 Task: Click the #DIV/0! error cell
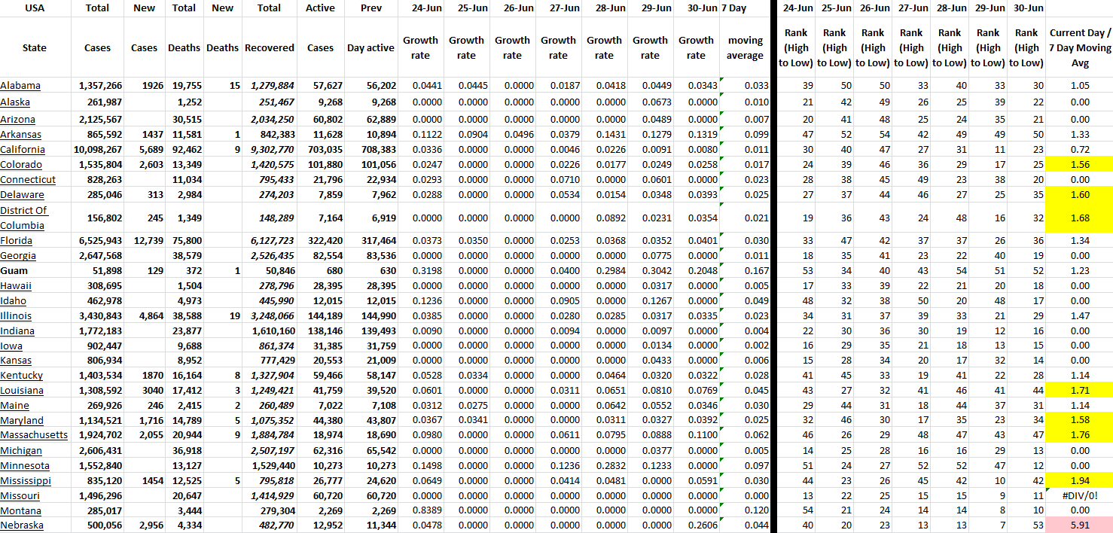[x=1079, y=495]
